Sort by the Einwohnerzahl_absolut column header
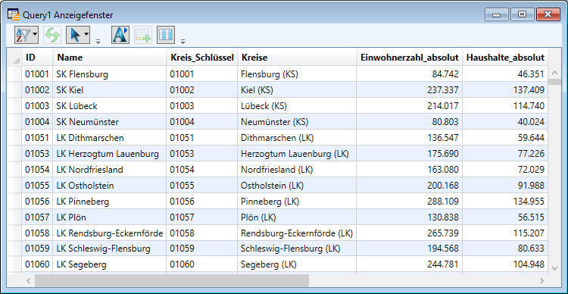Viewport: 568px width, 294px height. pyautogui.click(x=409, y=58)
